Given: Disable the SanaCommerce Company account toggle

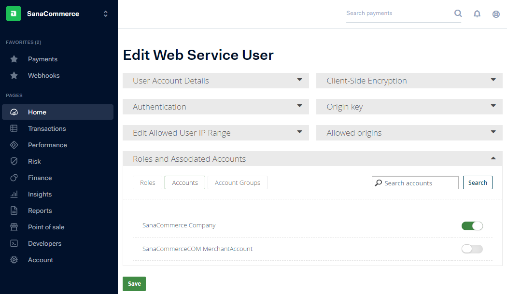Looking at the screenshot, I should pyautogui.click(x=472, y=226).
